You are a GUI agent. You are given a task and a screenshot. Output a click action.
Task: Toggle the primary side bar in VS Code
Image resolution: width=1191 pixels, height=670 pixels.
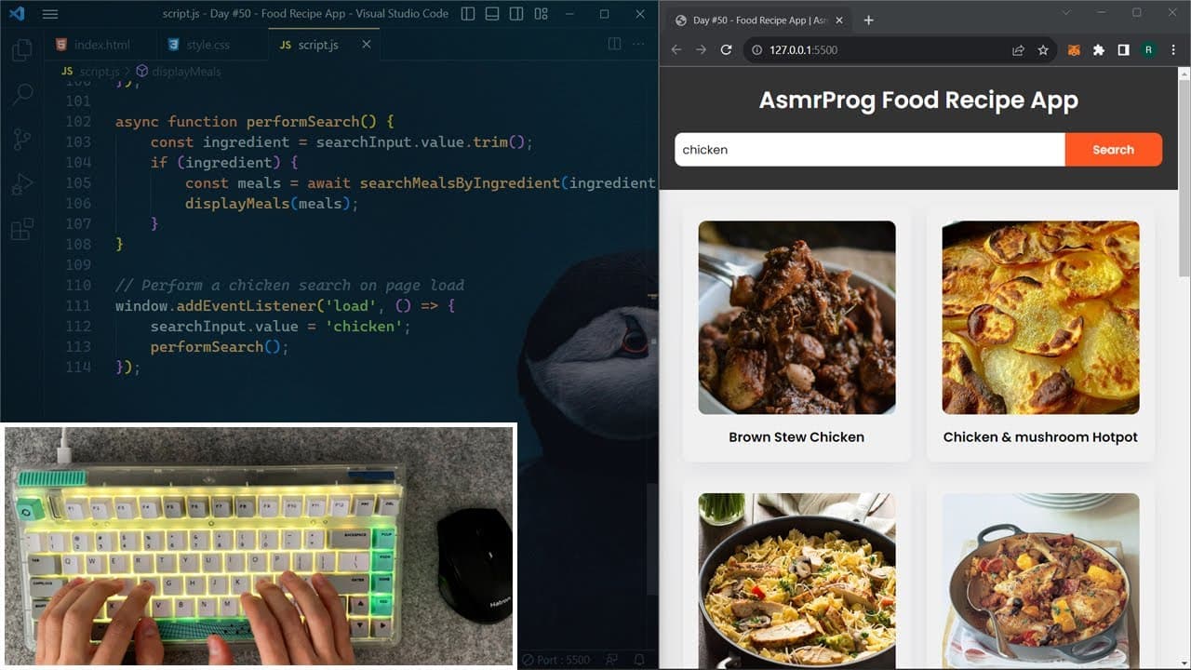[x=468, y=14]
